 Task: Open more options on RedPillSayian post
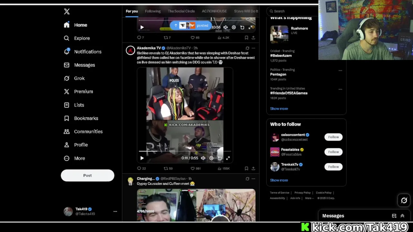253,179
